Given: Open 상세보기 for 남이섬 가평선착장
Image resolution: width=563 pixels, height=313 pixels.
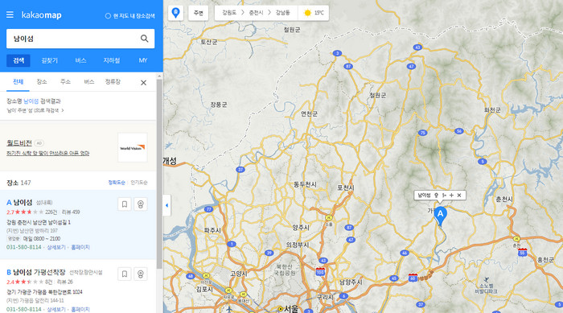Looking at the screenshot, I should [56, 310].
